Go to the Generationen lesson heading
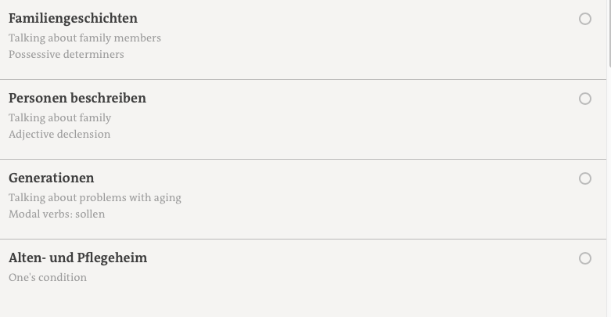This screenshot has width=611, height=317. pos(52,178)
